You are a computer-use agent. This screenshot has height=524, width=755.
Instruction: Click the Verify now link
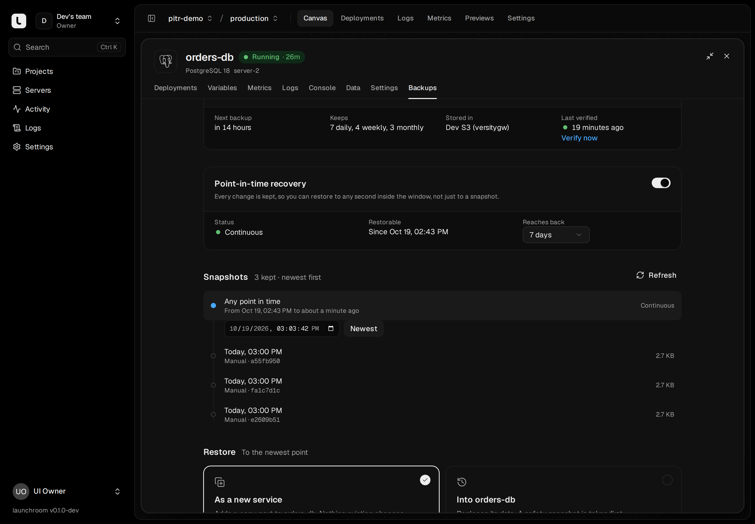(579, 138)
